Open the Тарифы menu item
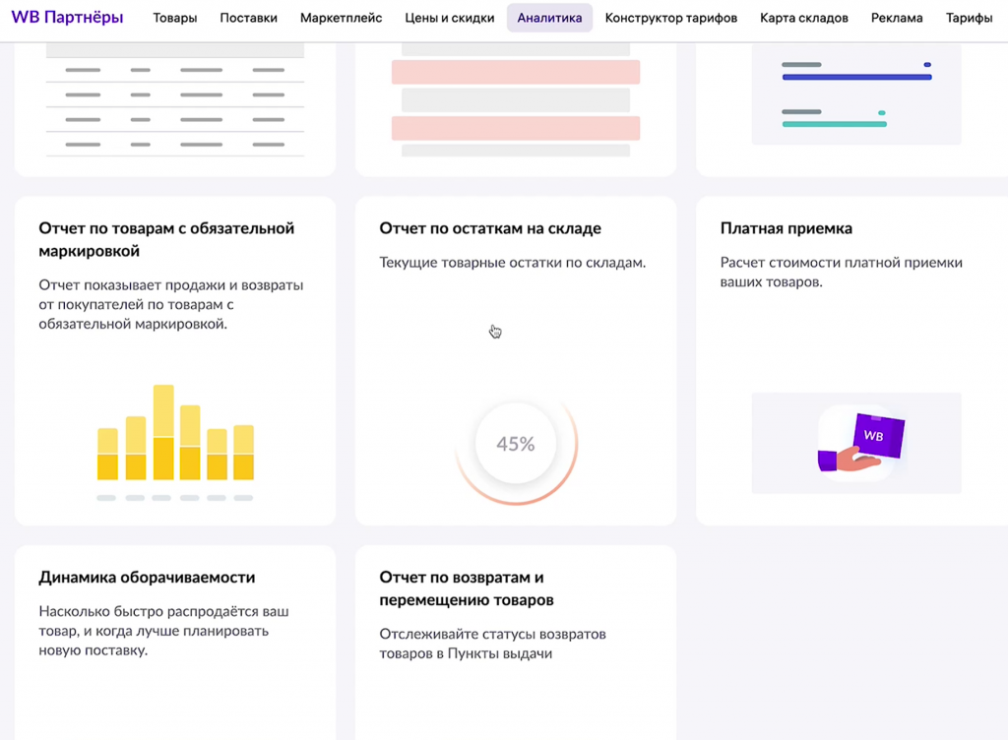Viewport: 1008px width, 740px height. tap(969, 18)
